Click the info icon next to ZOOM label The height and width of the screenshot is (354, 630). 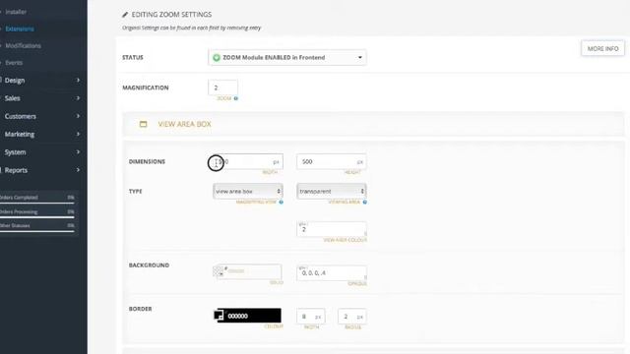(x=236, y=98)
